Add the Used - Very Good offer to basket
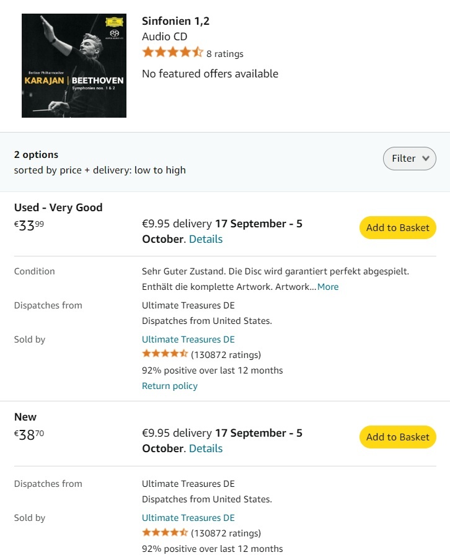Image resolution: width=450 pixels, height=555 pixels. pyautogui.click(x=397, y=228)
